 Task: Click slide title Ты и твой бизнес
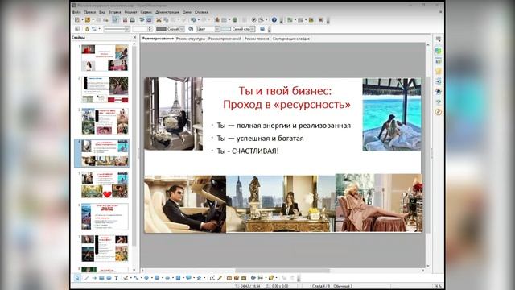285,91
